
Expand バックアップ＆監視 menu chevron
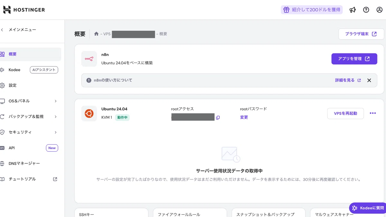[56, 116]
